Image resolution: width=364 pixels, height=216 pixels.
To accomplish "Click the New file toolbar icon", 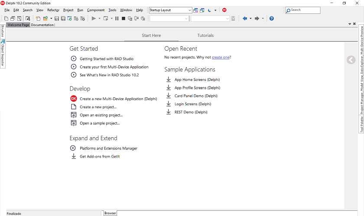I will tap(38, 18).
